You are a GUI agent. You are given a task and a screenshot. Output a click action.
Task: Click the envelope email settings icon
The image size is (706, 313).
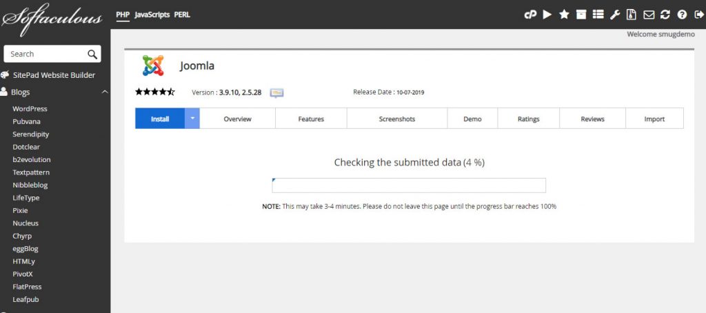click(649, 14)
